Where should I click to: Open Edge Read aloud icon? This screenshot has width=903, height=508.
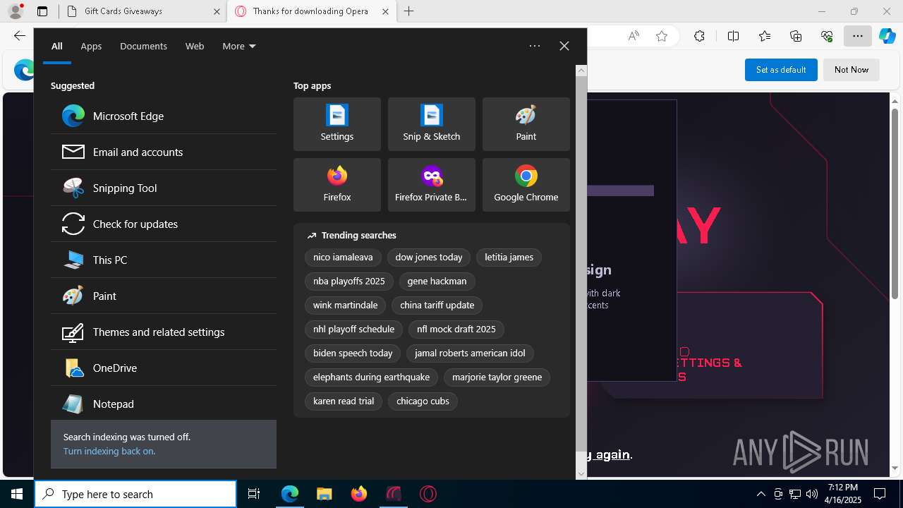point(634,36)
